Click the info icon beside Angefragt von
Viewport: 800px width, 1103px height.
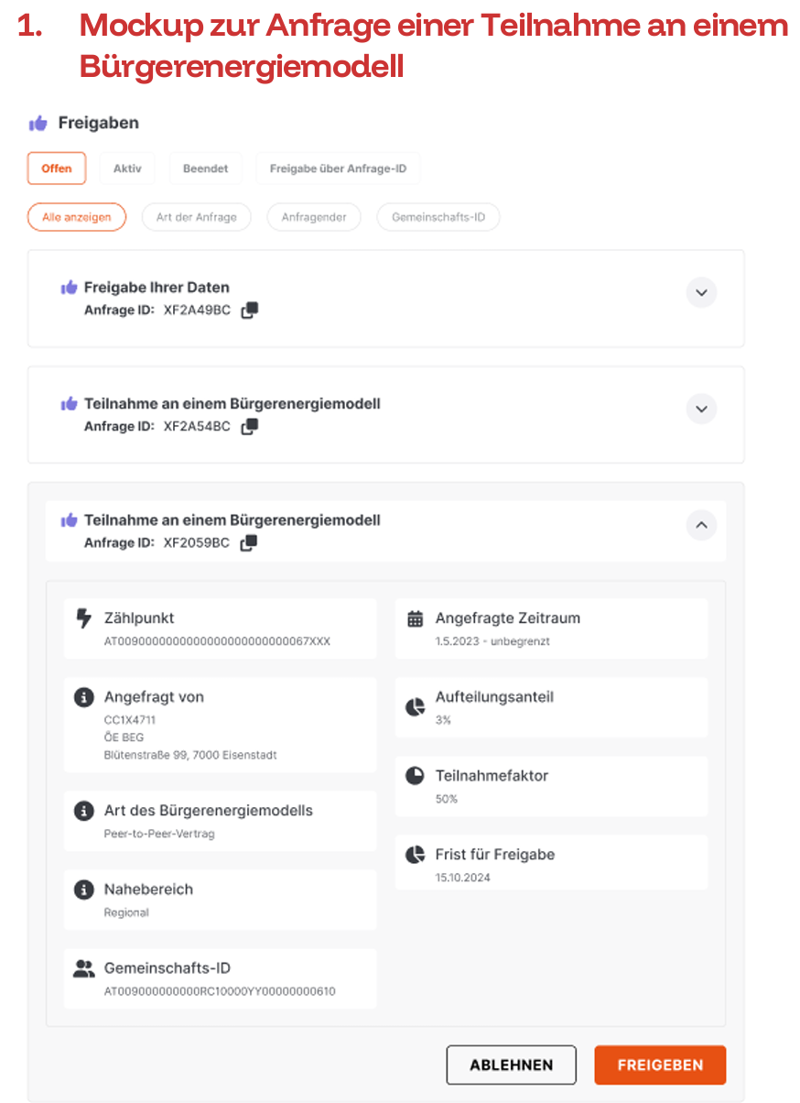tap(83, 697)
